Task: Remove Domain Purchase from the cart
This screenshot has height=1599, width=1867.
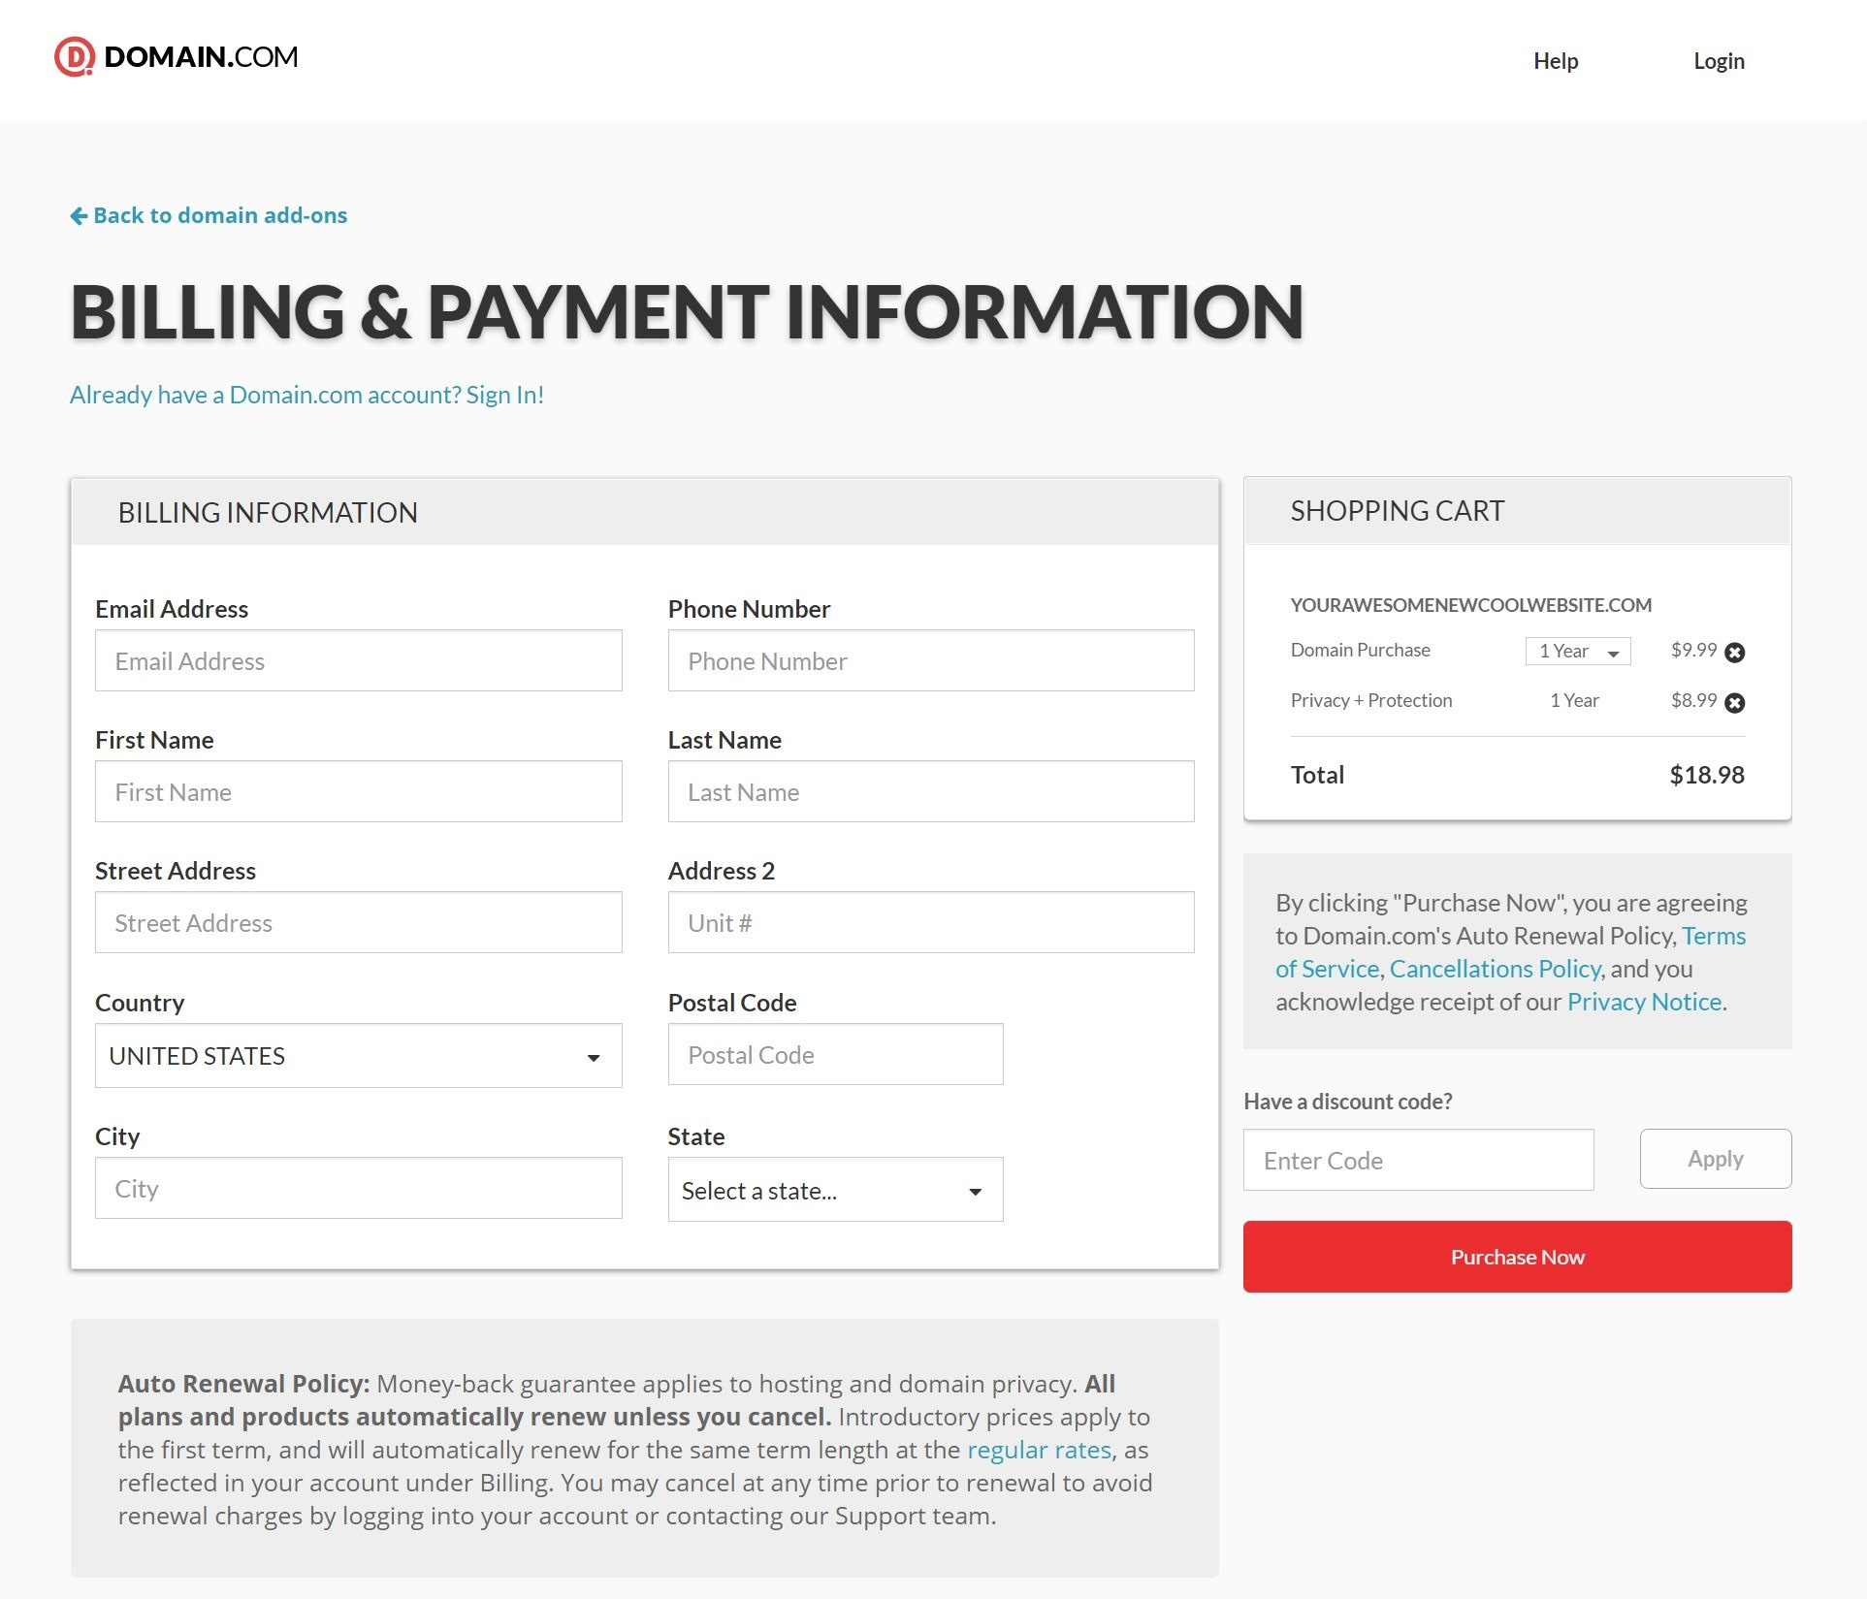Action: (1735, 652)
